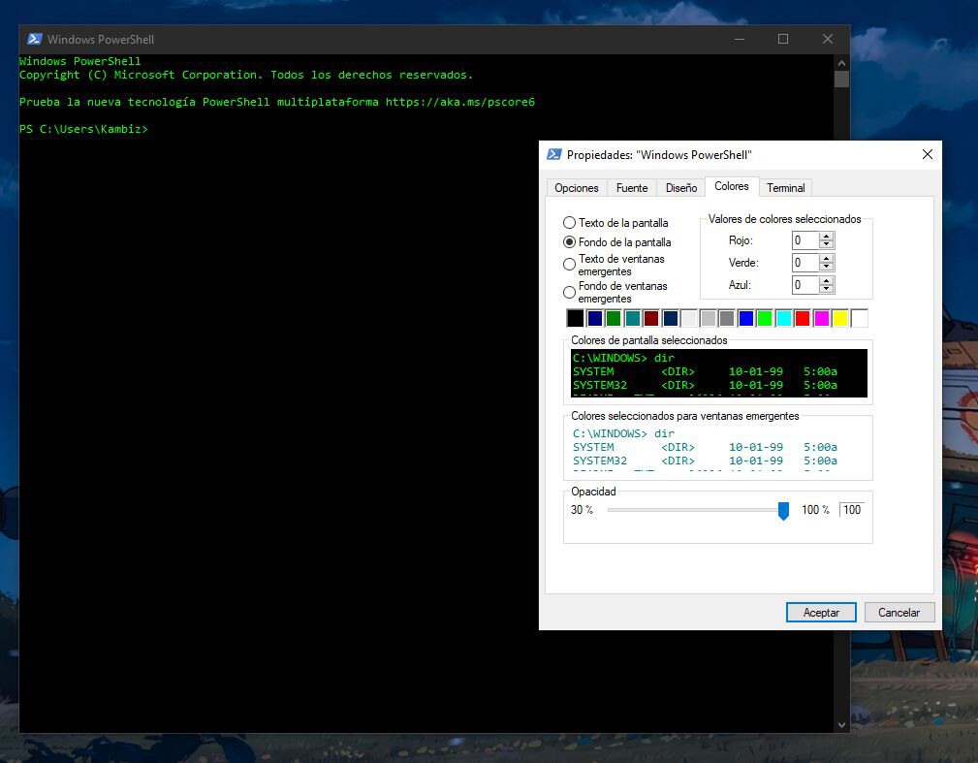Screen dimensions: 978x763
Task: Switch to the Fuente tab
Action: click(x=631, y=187)
